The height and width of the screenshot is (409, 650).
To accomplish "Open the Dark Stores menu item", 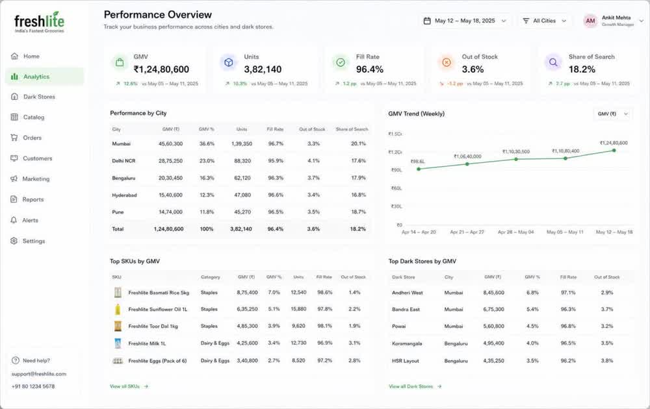I will (45, 97).
